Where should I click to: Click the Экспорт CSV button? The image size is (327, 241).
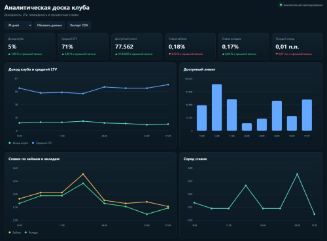point(78,26)
